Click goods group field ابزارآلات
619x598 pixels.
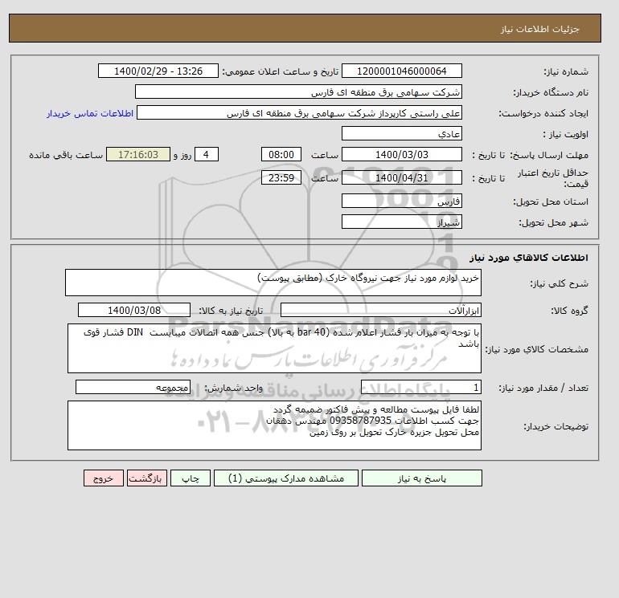click(x=380, y=310)
